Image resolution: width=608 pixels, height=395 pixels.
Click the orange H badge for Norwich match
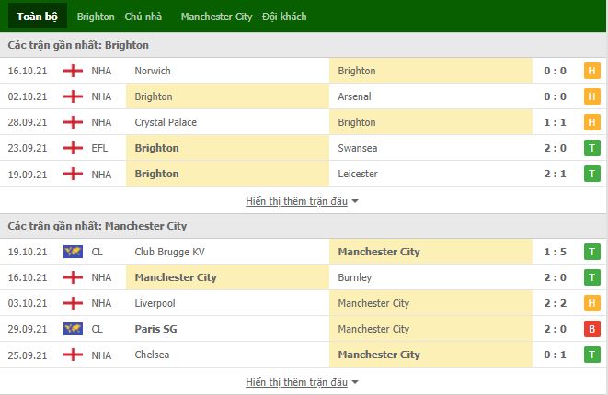coord(591,71)
